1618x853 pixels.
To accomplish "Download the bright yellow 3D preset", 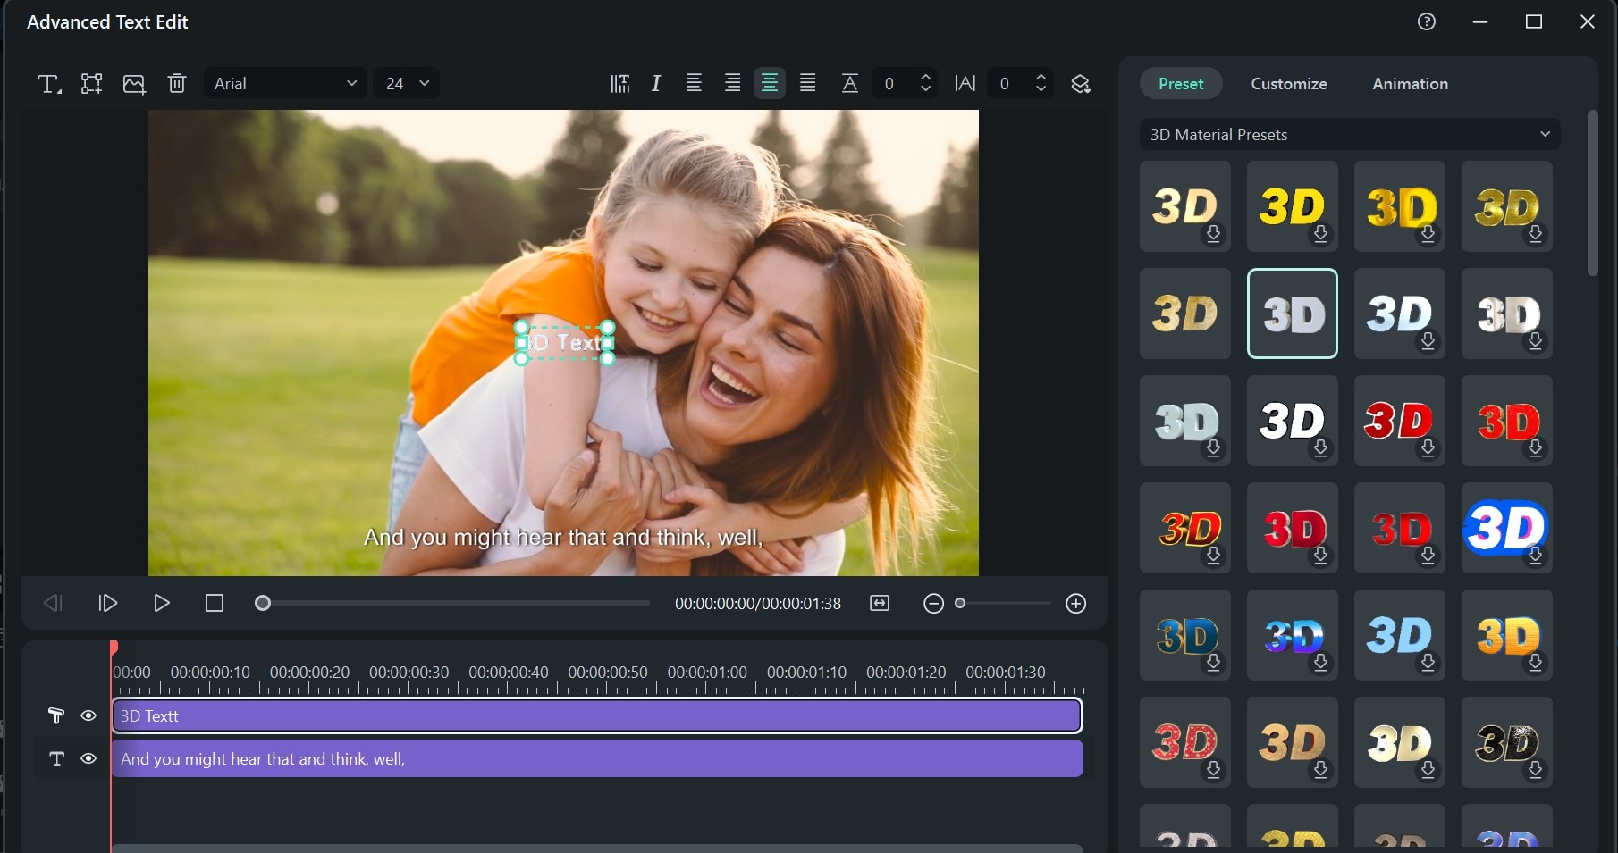I will point(1320,234).
